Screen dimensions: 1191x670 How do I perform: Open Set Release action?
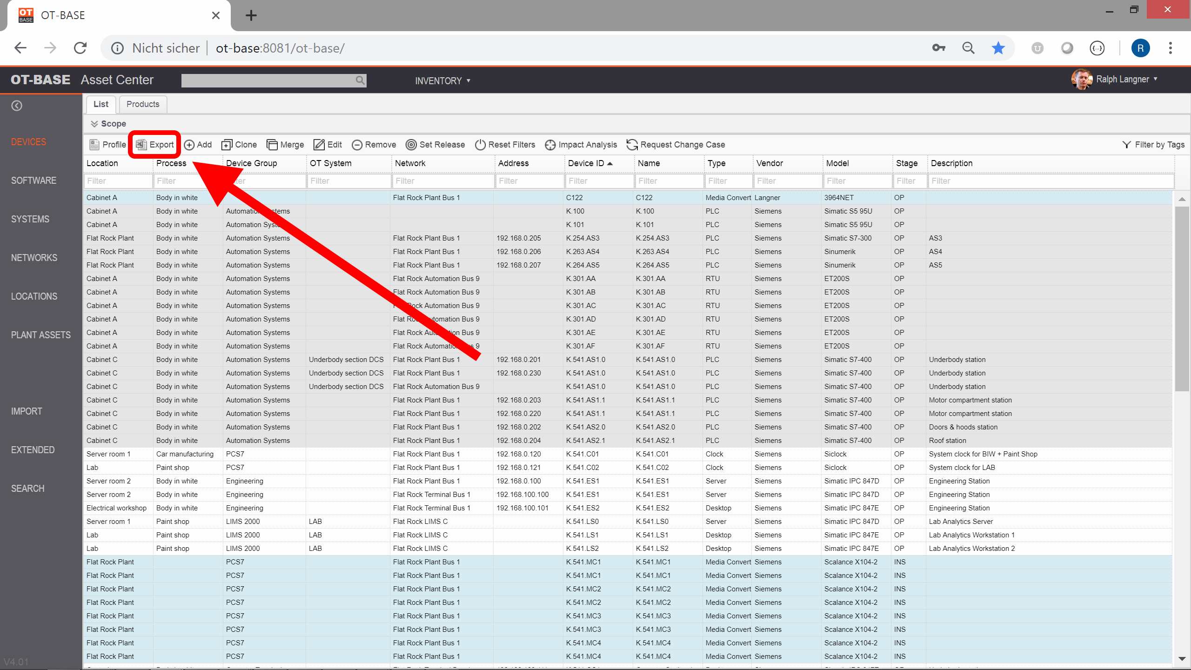(435, 145)
